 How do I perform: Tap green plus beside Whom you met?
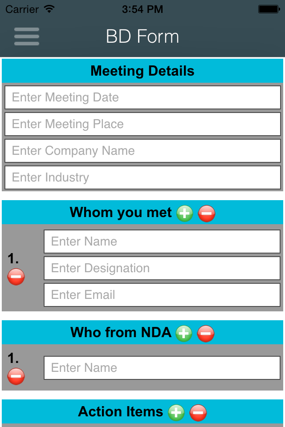pyautogui.click(x=184, y=213)
